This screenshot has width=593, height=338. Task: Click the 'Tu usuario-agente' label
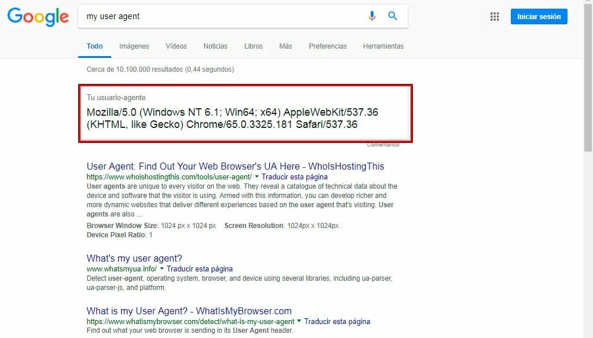[x=116, y=98]
